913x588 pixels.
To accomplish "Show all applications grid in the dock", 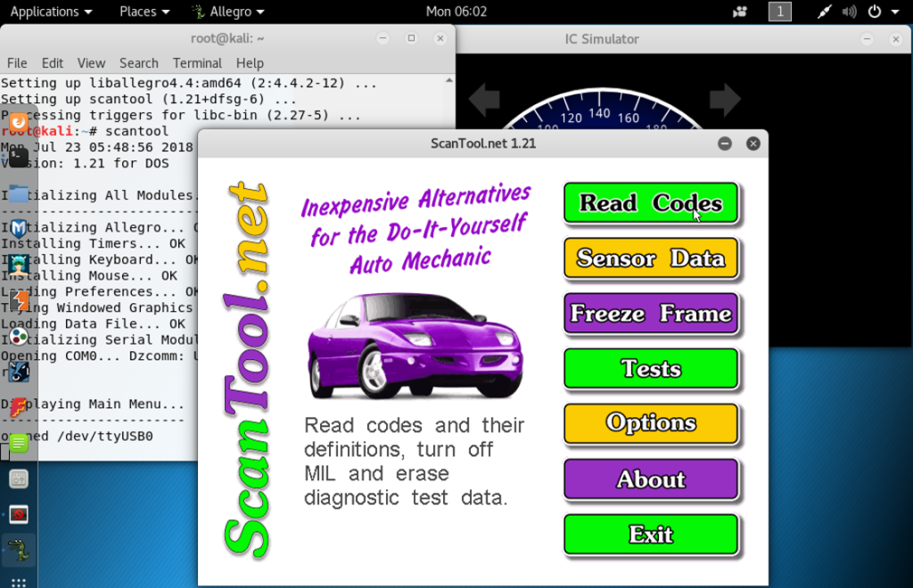I will coord(19,582).
